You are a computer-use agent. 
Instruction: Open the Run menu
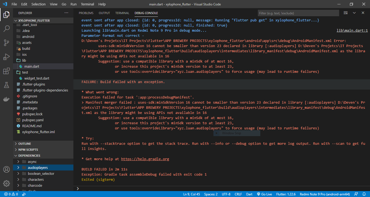pyautogui.click(x=73, y=4)
